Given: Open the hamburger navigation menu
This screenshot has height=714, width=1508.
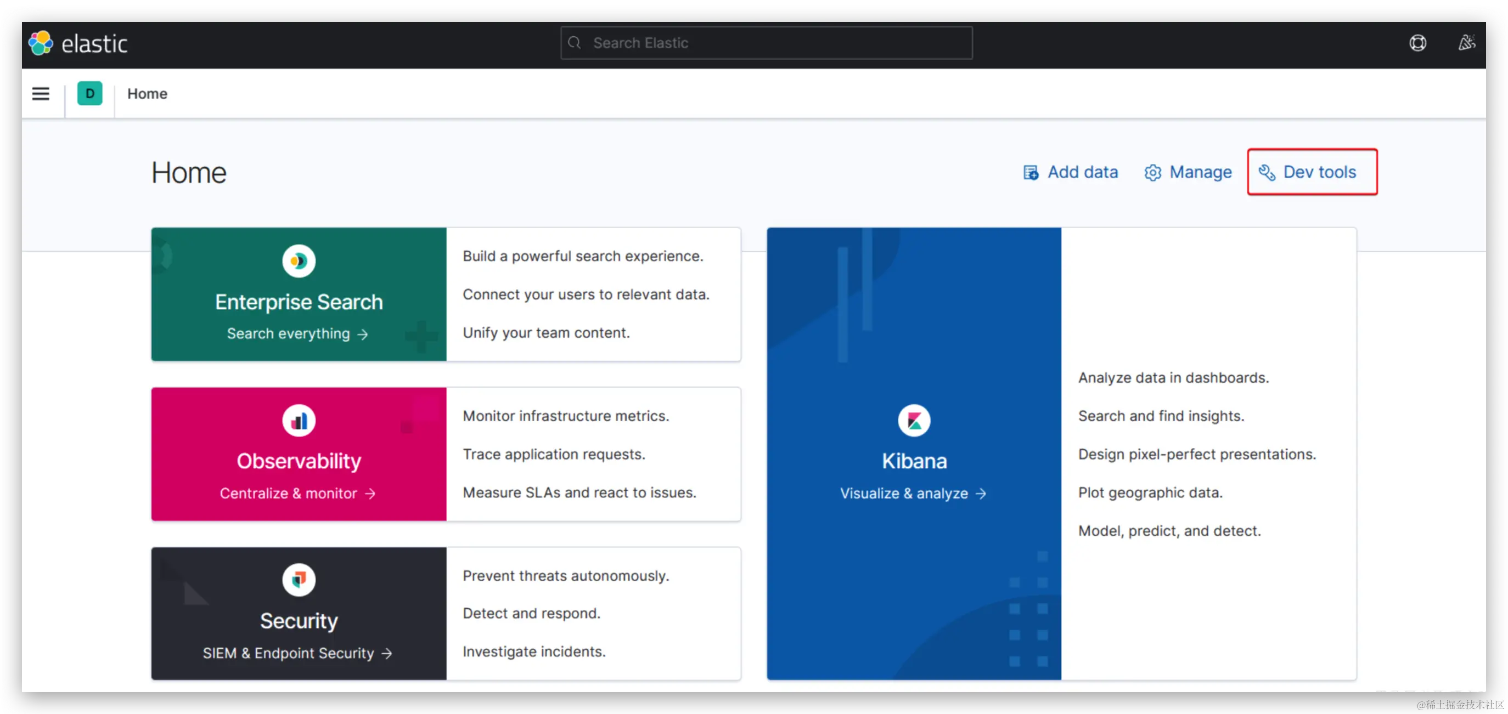Looking at the screenshot, I should pyautogui.click(x=41, y=94).
